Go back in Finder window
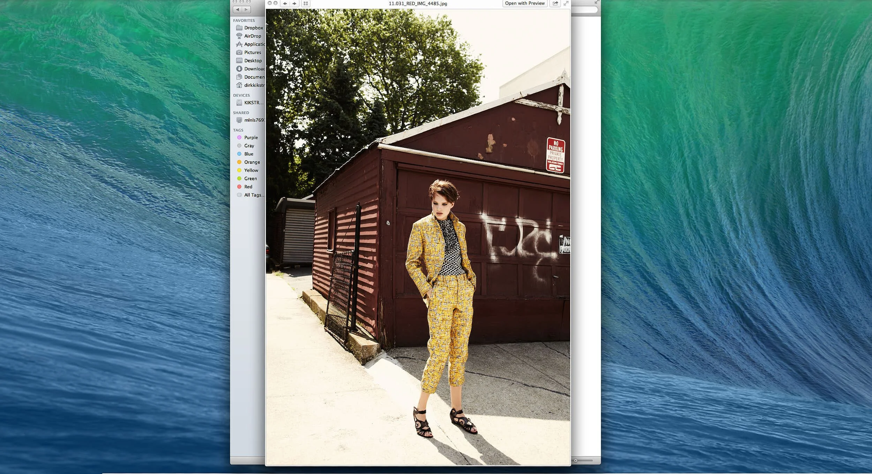Screen dimensions: 872x474 pyautogui.click(x=238, y=10)
